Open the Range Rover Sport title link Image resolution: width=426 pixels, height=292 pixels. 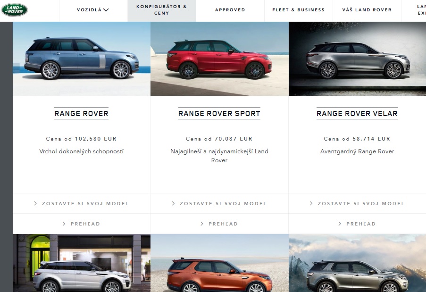(x=219, y=114)
